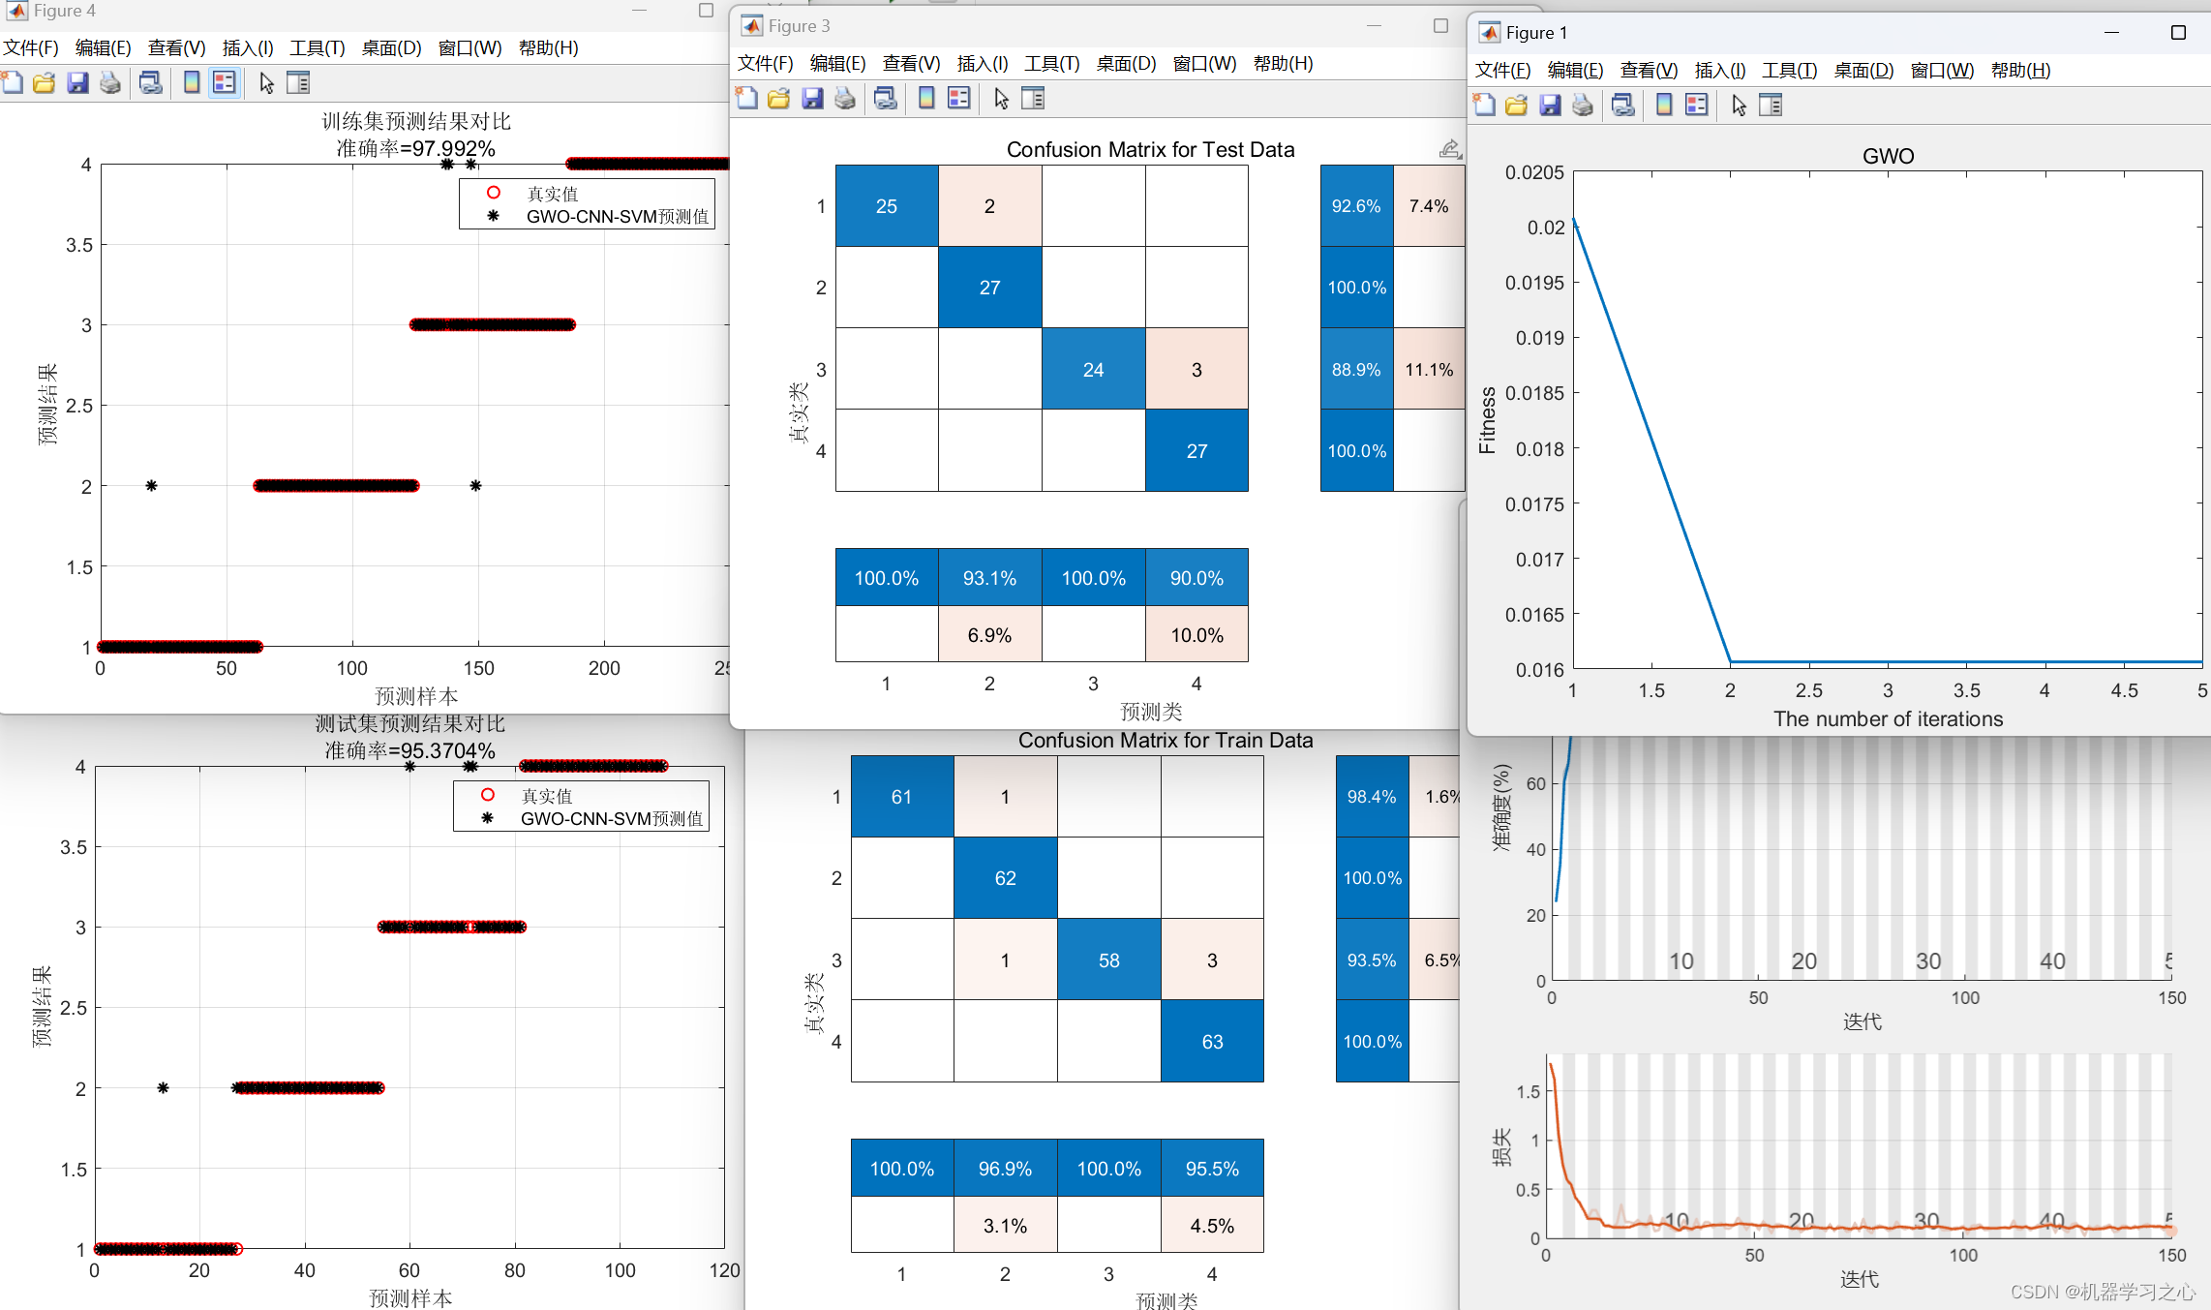Open 工具(T) menu in Figure 4
This screenshot has width=2211, height=1310.
point(318,48)
